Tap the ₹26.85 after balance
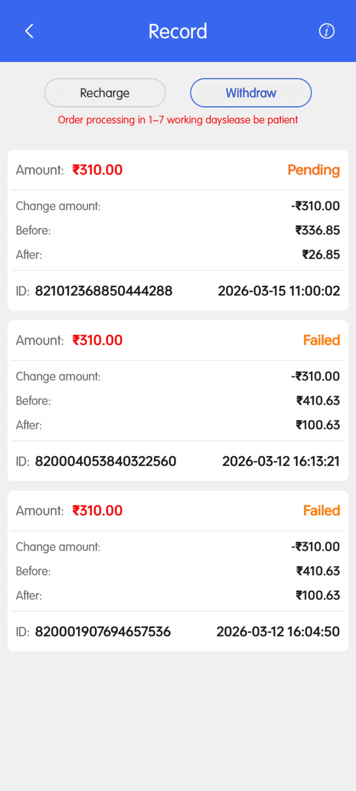This screenshot has height=791, width=356. (x=321, y=255)
